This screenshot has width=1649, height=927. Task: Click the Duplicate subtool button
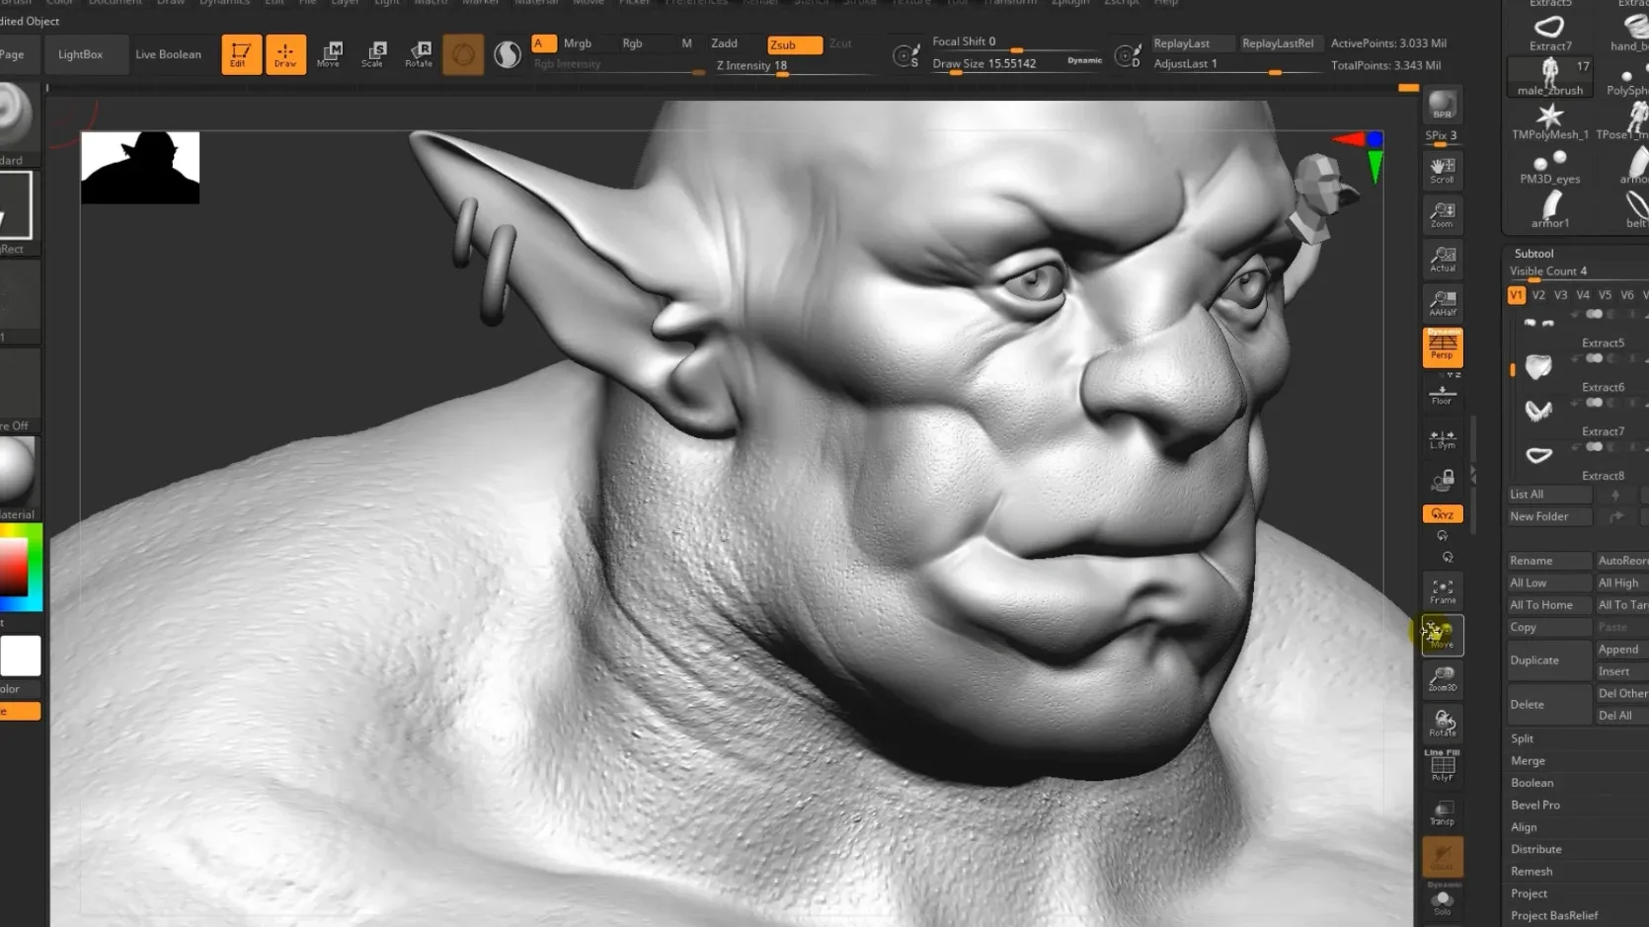point(1549,660)
